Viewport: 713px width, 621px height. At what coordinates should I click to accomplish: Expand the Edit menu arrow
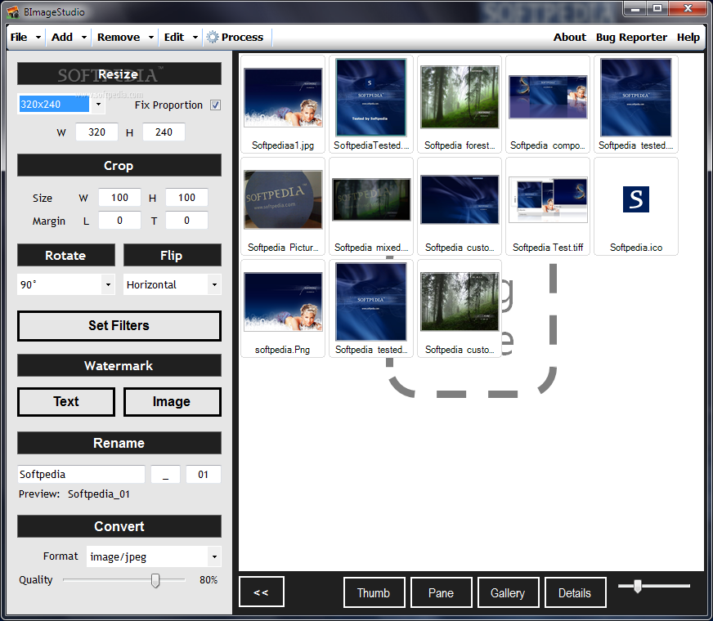click(195, 38)
